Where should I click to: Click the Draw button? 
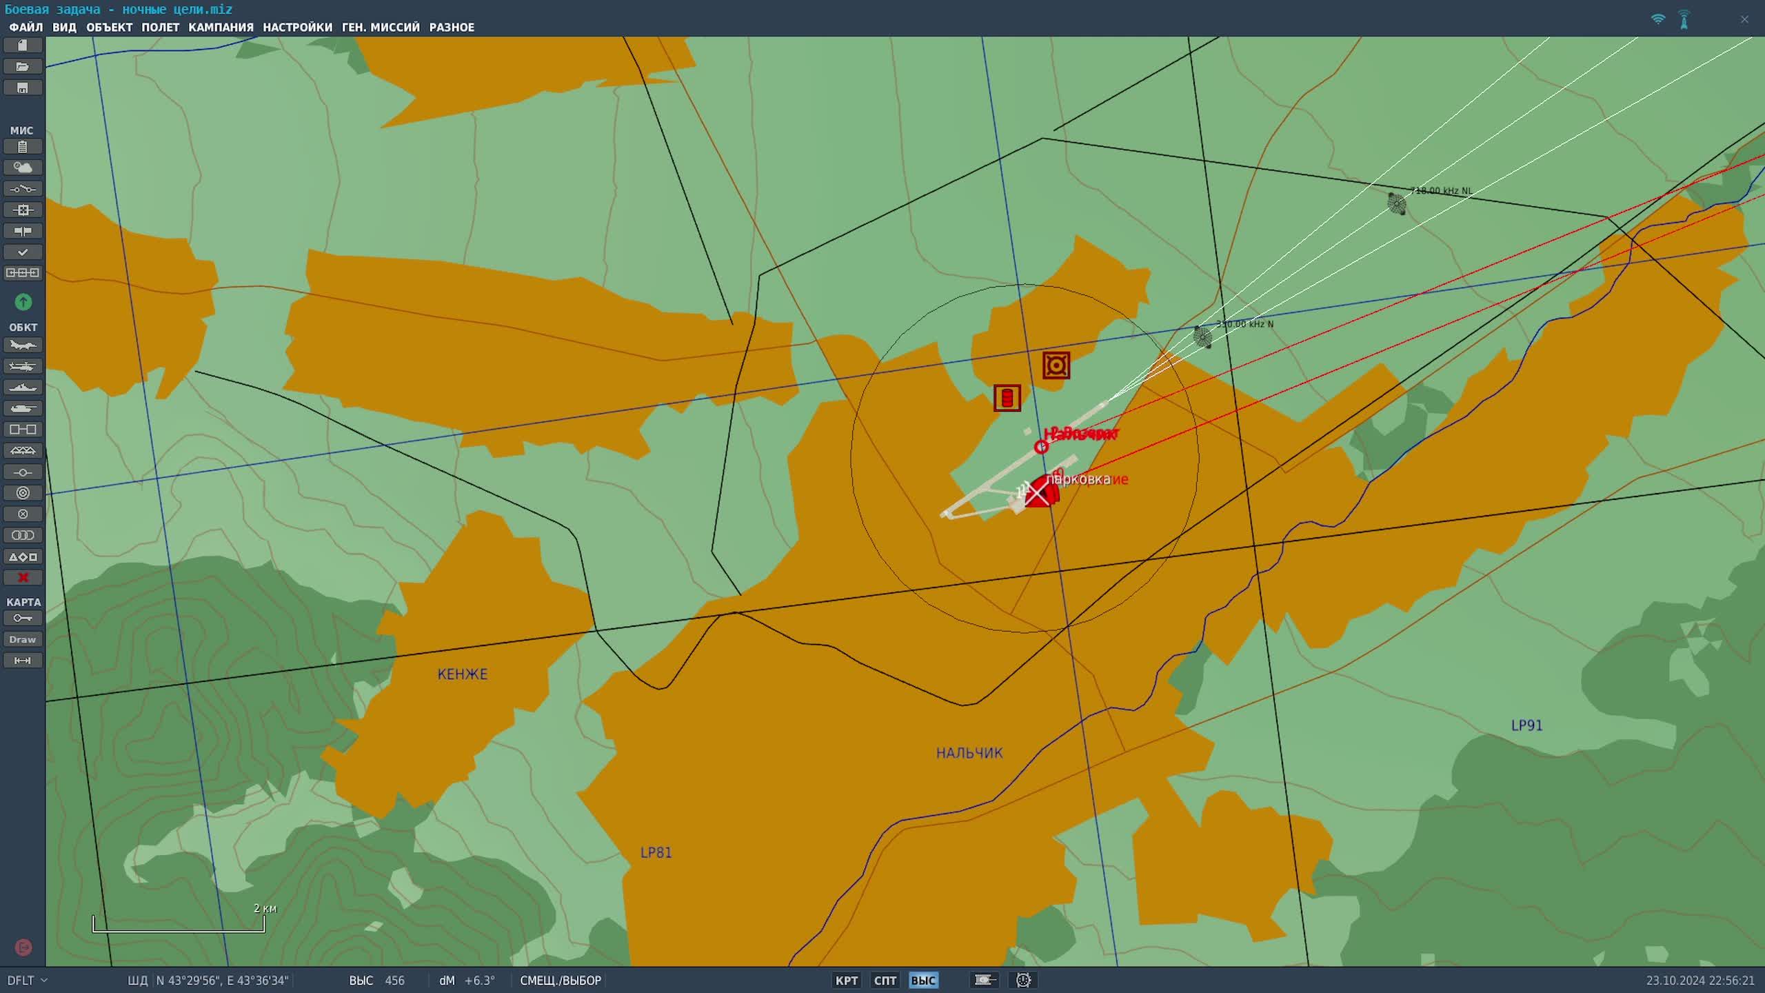[23, 639]
